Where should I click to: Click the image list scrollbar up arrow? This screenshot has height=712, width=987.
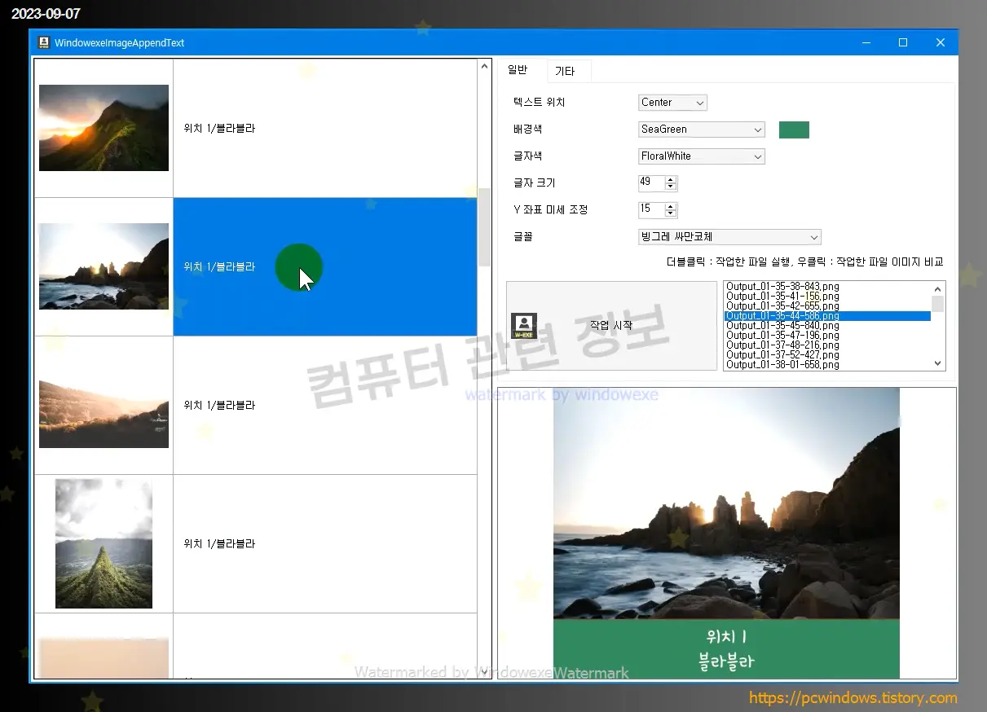coord(484,66)
